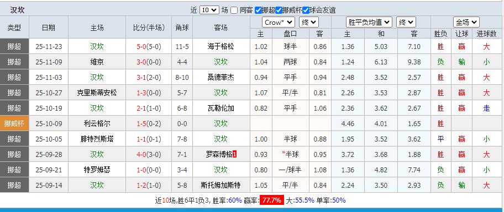Click the away odds value 7.74

(x=414, y=170)
